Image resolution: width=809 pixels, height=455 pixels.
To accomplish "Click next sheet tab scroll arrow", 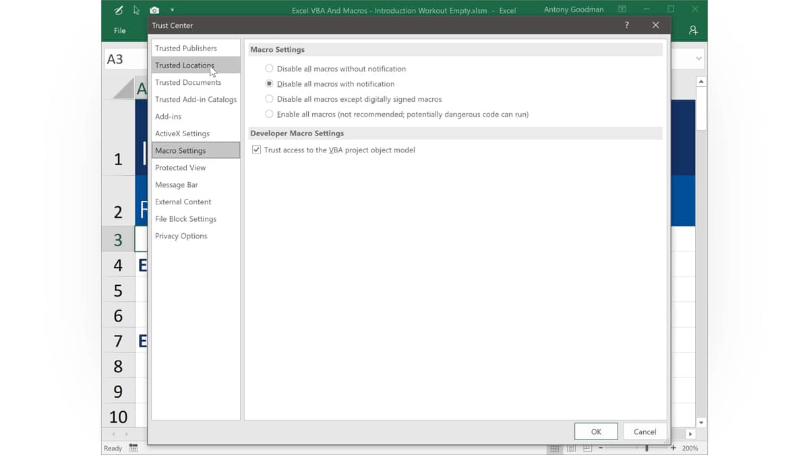I will click(x=127, y=434).
